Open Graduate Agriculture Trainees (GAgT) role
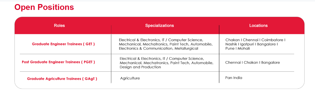The image size is (315, 92). [x=62, y=79]
